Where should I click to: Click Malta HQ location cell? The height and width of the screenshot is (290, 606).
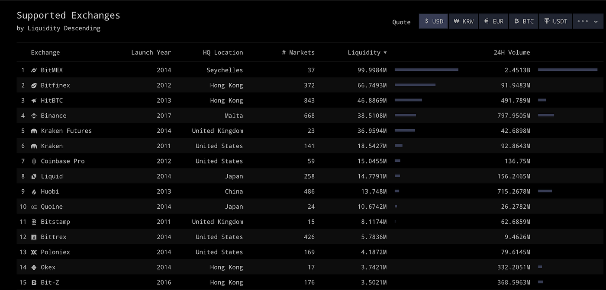pyautogui.click(x=234, y=116)
